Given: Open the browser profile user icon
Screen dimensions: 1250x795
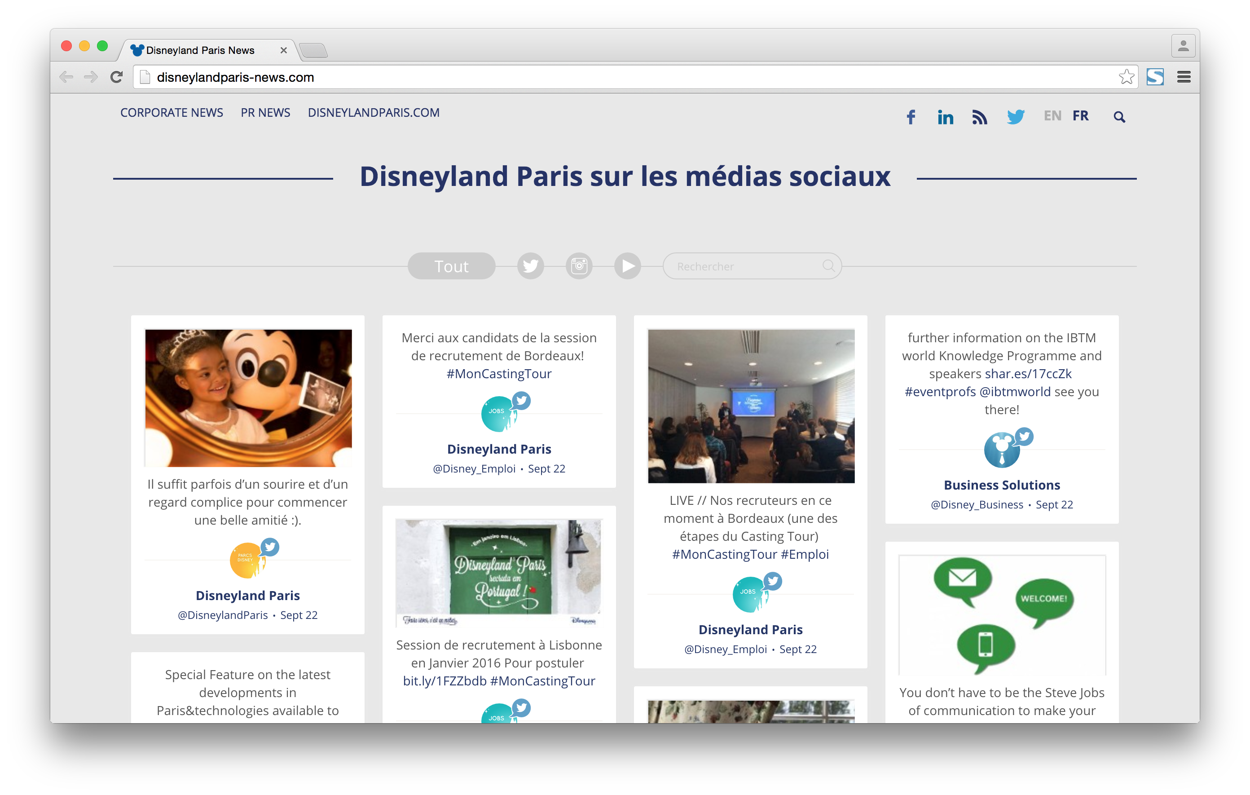Looking at the screenshot, I should (x=1183, y=46).
